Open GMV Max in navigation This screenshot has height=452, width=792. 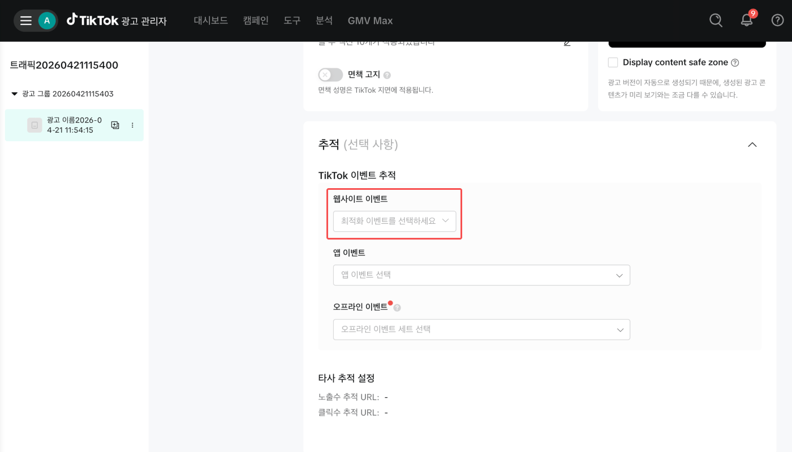point(371,21)
